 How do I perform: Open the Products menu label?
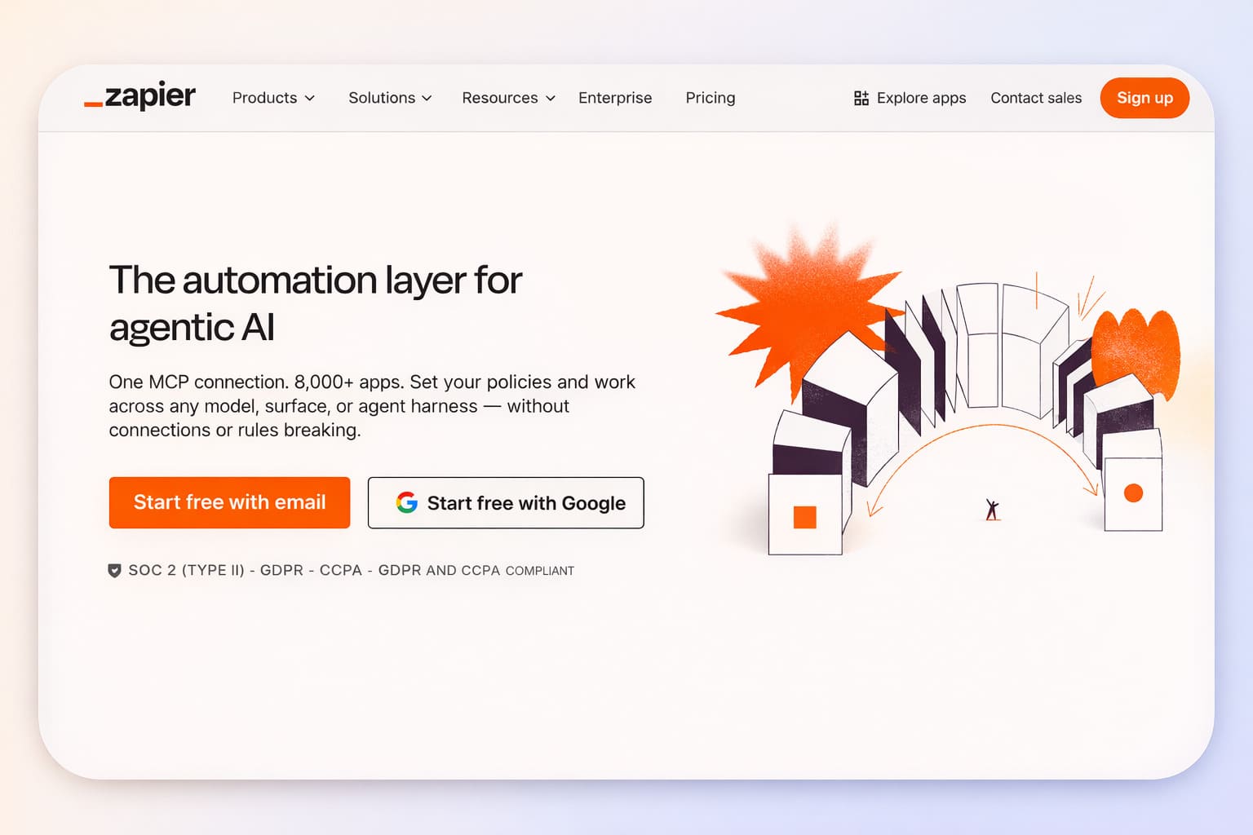coord(264,98)
